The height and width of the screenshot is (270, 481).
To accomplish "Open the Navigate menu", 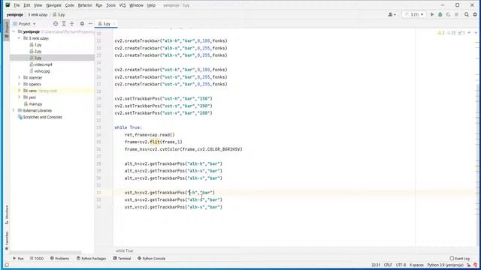I will [53, 5].
